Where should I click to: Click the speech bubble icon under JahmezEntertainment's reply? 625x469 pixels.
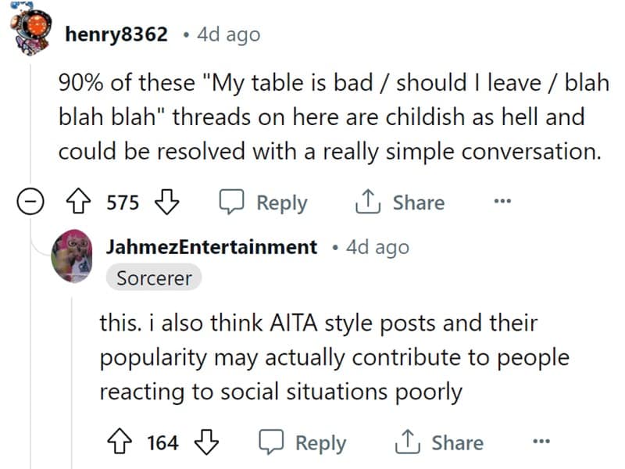271,443
